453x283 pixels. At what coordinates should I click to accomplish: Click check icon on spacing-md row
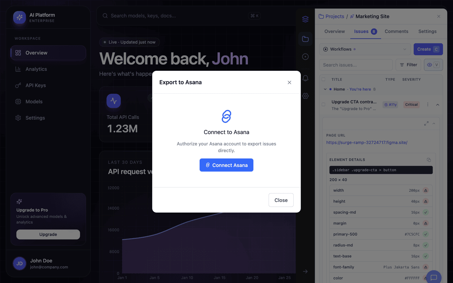coord(426,212)
